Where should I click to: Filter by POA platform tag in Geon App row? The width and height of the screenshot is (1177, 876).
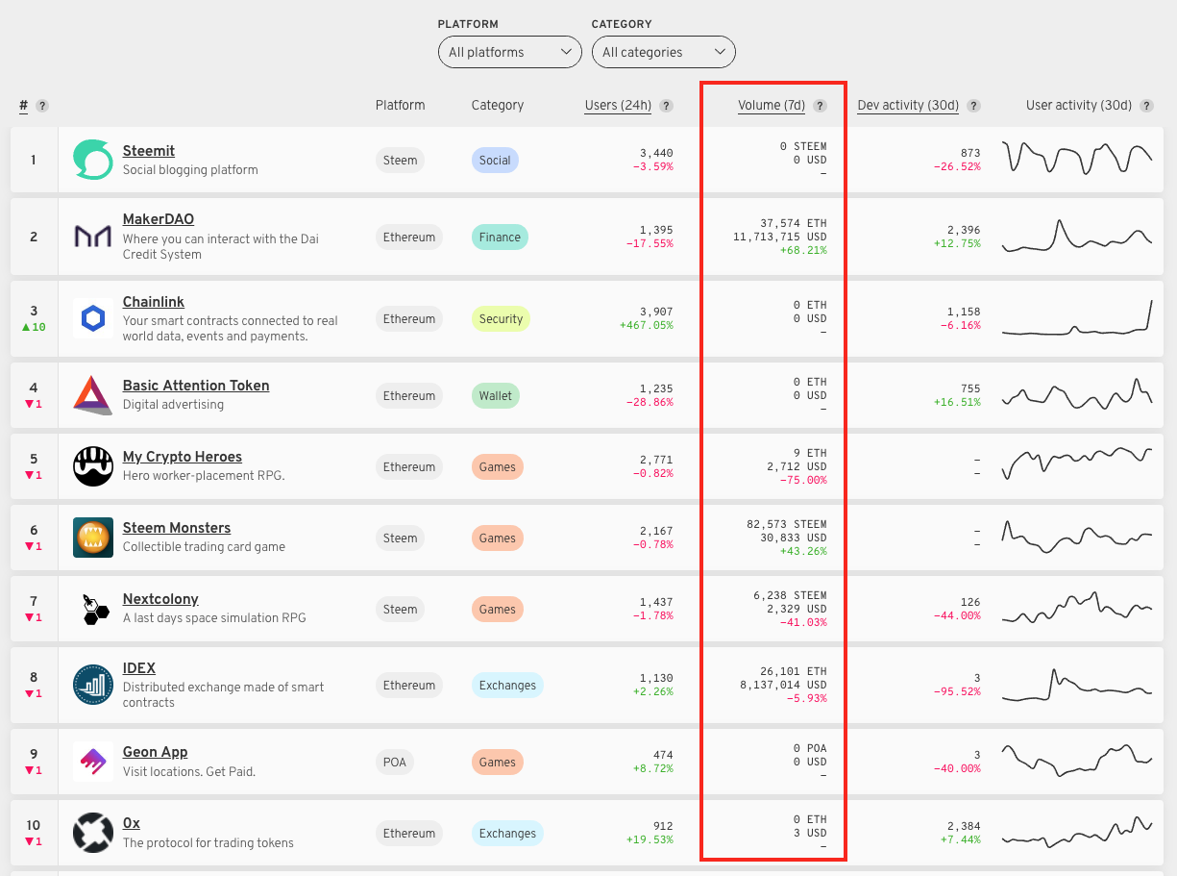(x=395, y=763)
